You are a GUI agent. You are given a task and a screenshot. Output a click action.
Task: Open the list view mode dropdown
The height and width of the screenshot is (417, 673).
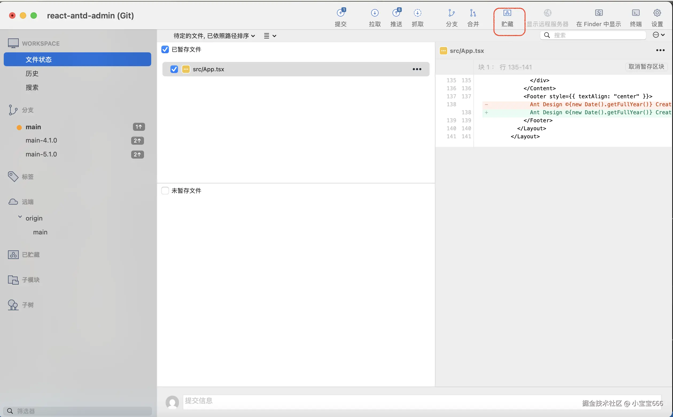tap(270, 36)
